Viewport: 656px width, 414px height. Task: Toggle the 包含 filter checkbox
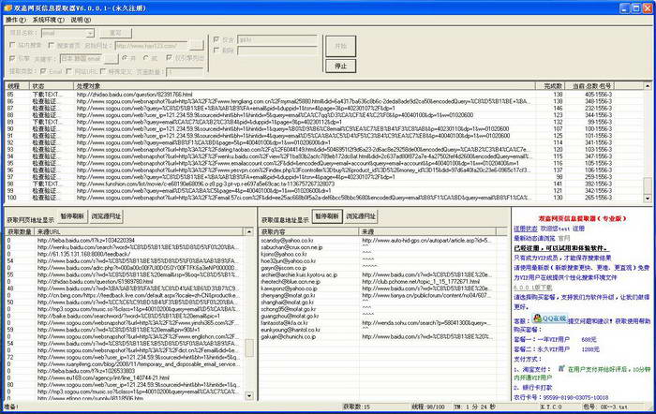click(216, 39)
